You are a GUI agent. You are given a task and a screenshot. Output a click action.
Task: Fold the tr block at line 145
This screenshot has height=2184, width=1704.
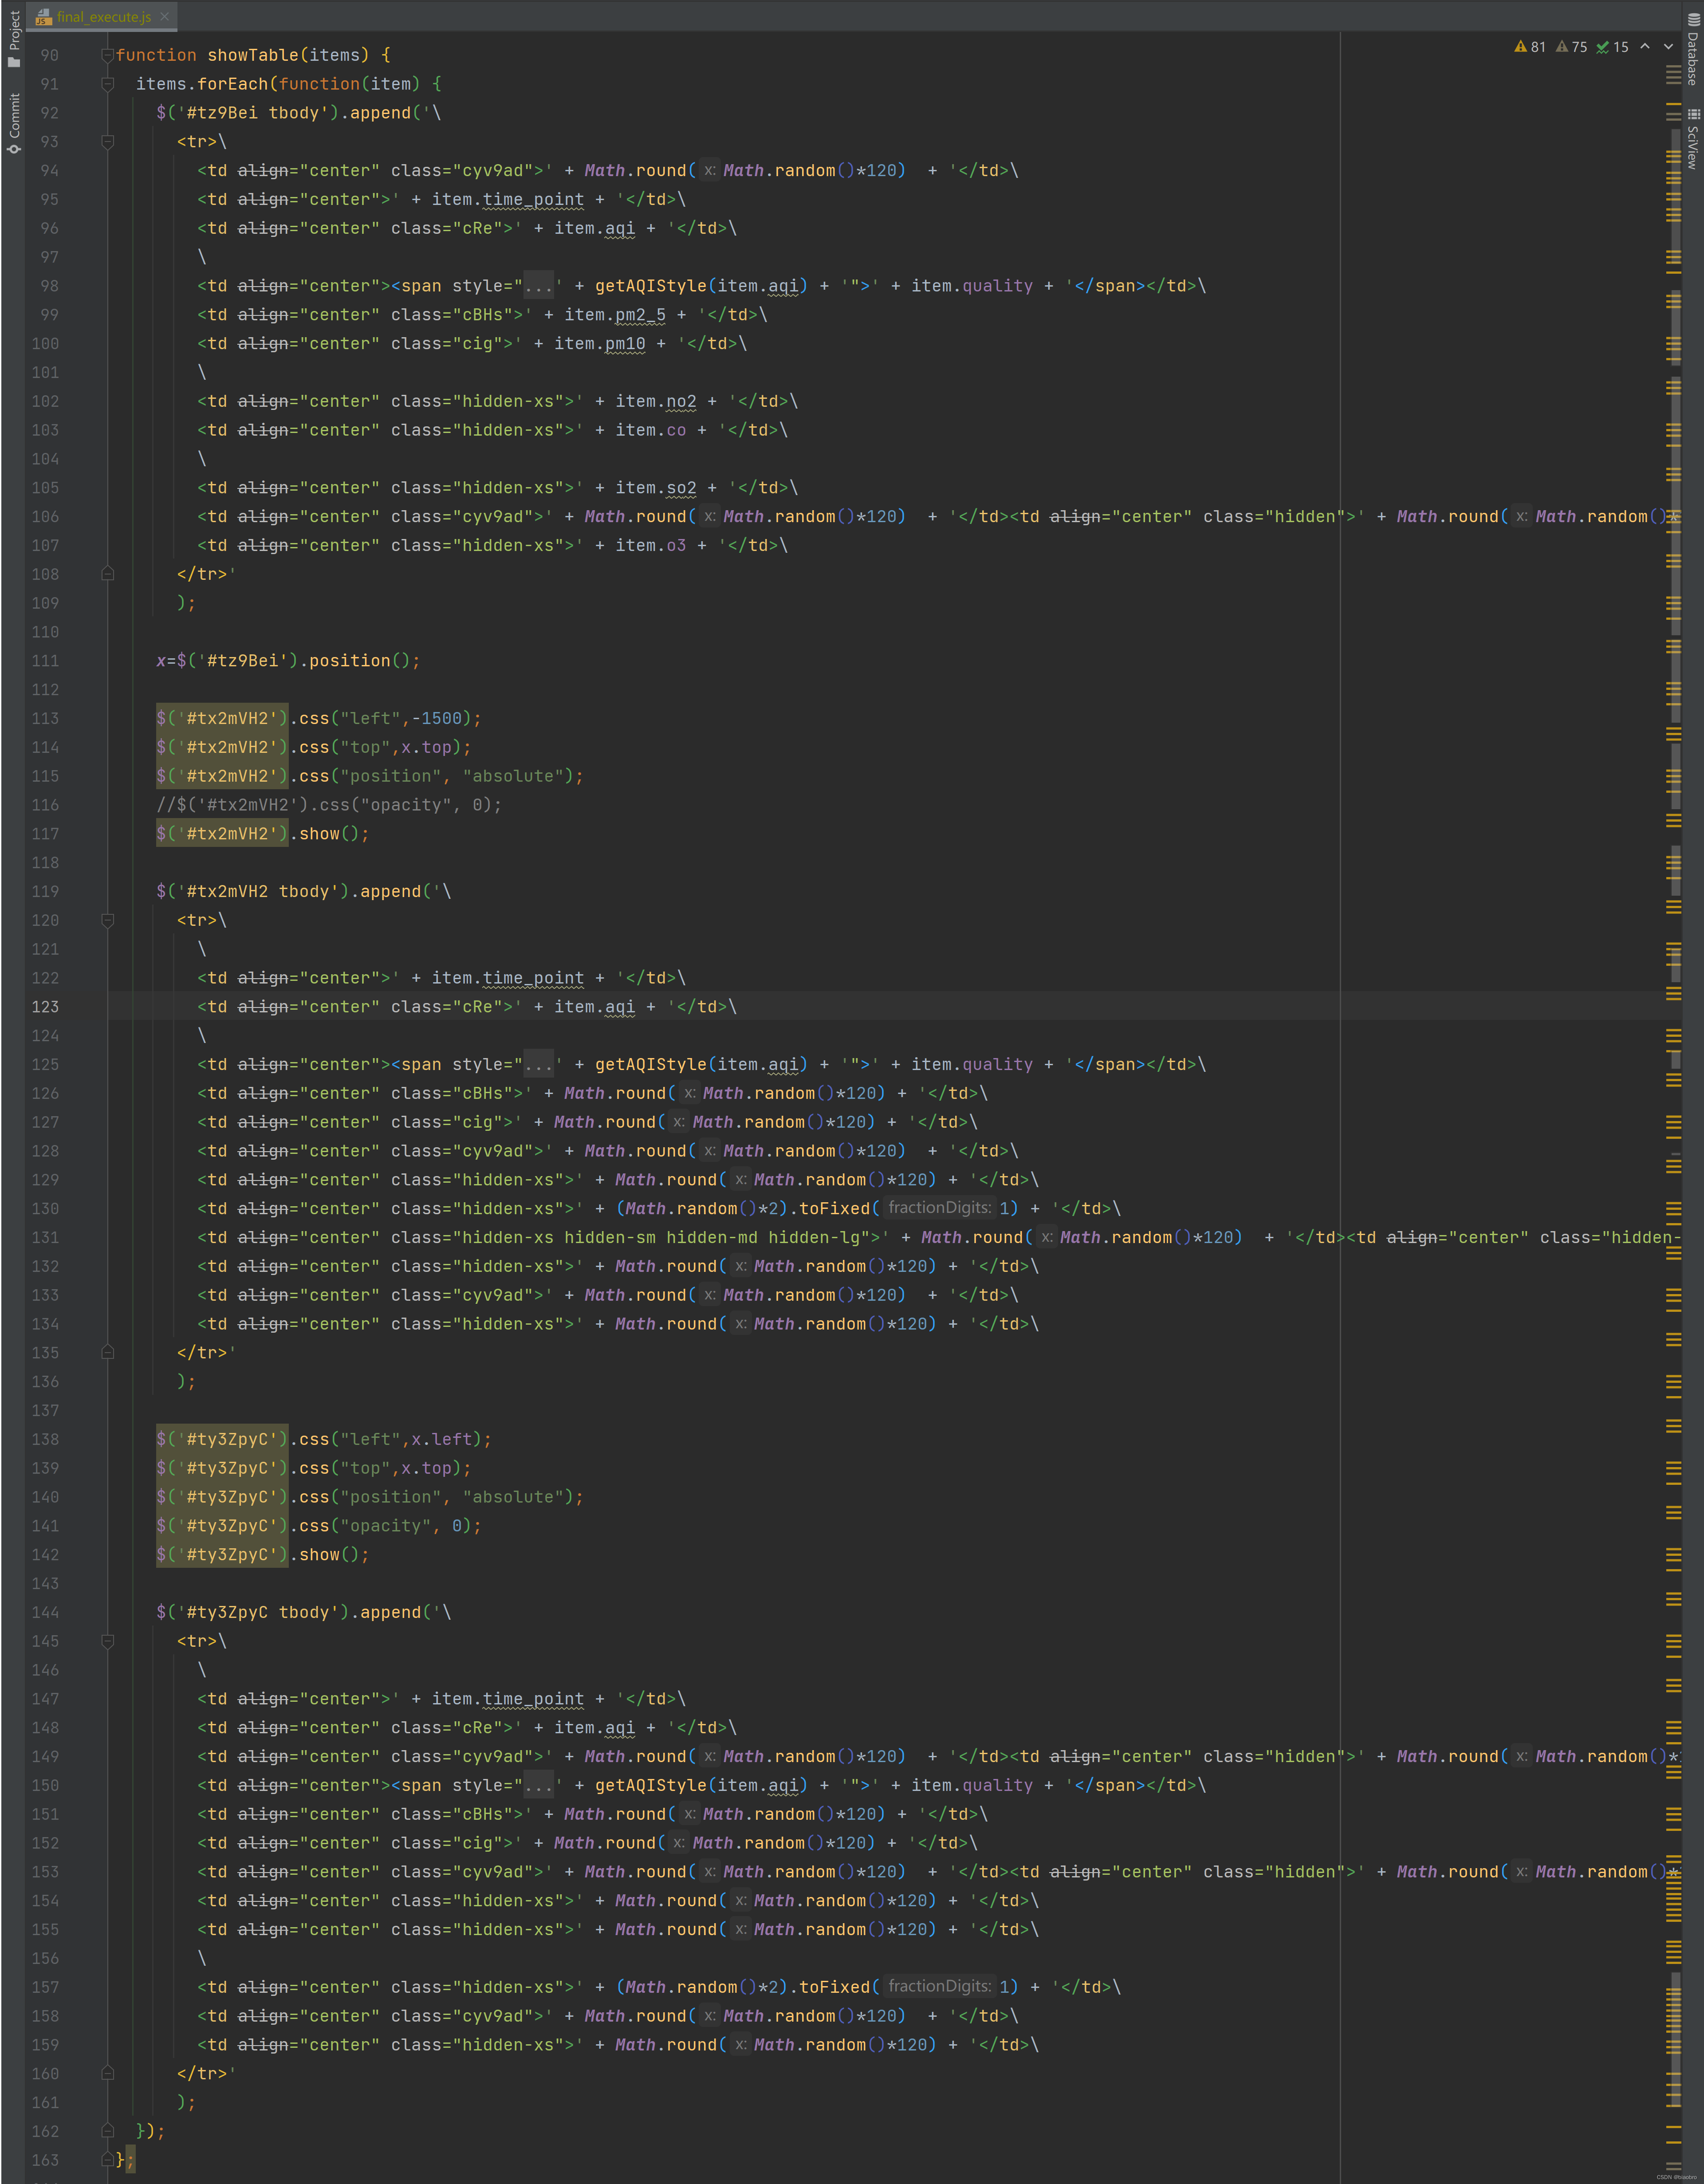(107, 1641)
